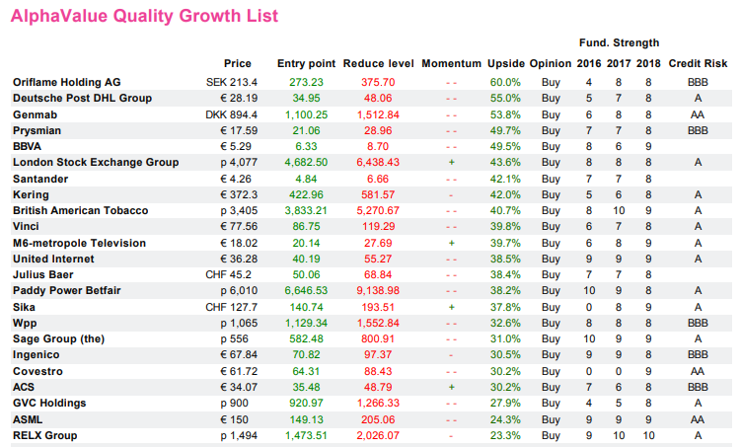The image size is (741, 447).
Task: Select the Wpp company name
Action: pos(25,324)
